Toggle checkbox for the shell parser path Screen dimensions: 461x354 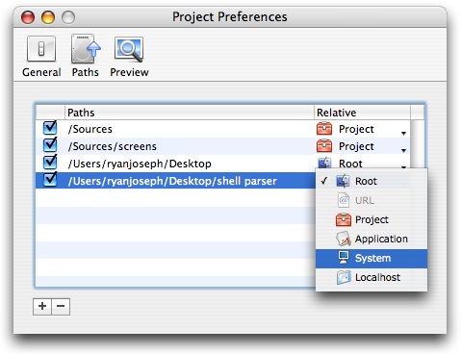click(50, 180)
